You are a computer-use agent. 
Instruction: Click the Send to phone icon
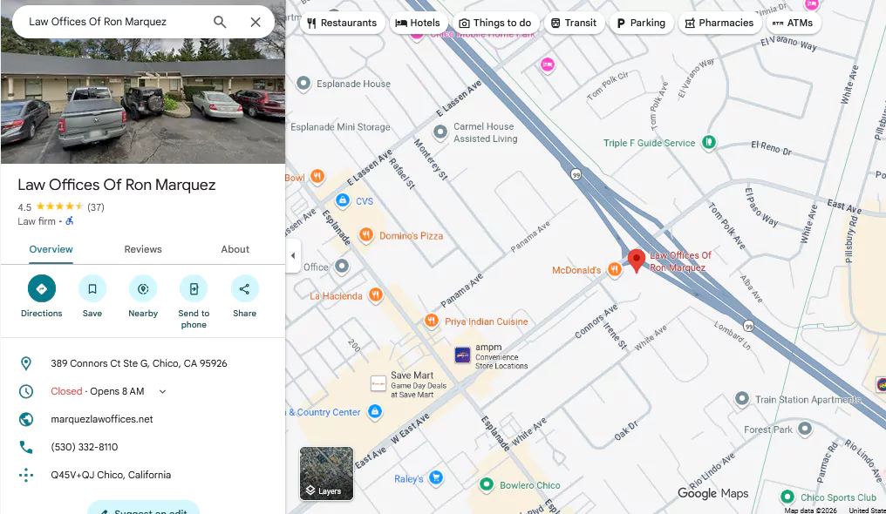pyautogui.click(x=194, y=289)
